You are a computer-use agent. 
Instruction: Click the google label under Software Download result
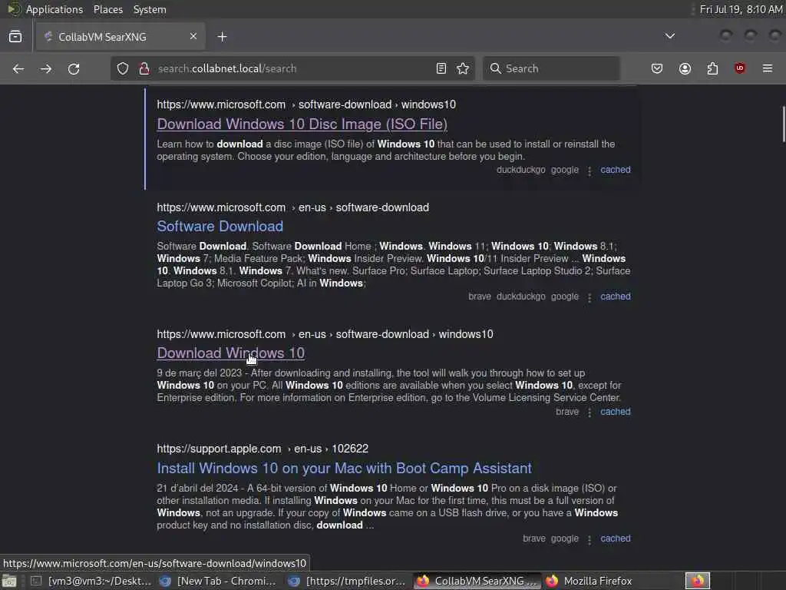[x=564, y=297]
